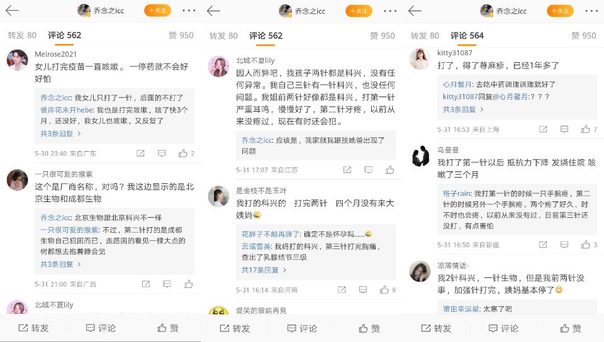Screen dimensions: 604x342
Task: Tap back arrow in left panel header
Action: click(12, 11)
